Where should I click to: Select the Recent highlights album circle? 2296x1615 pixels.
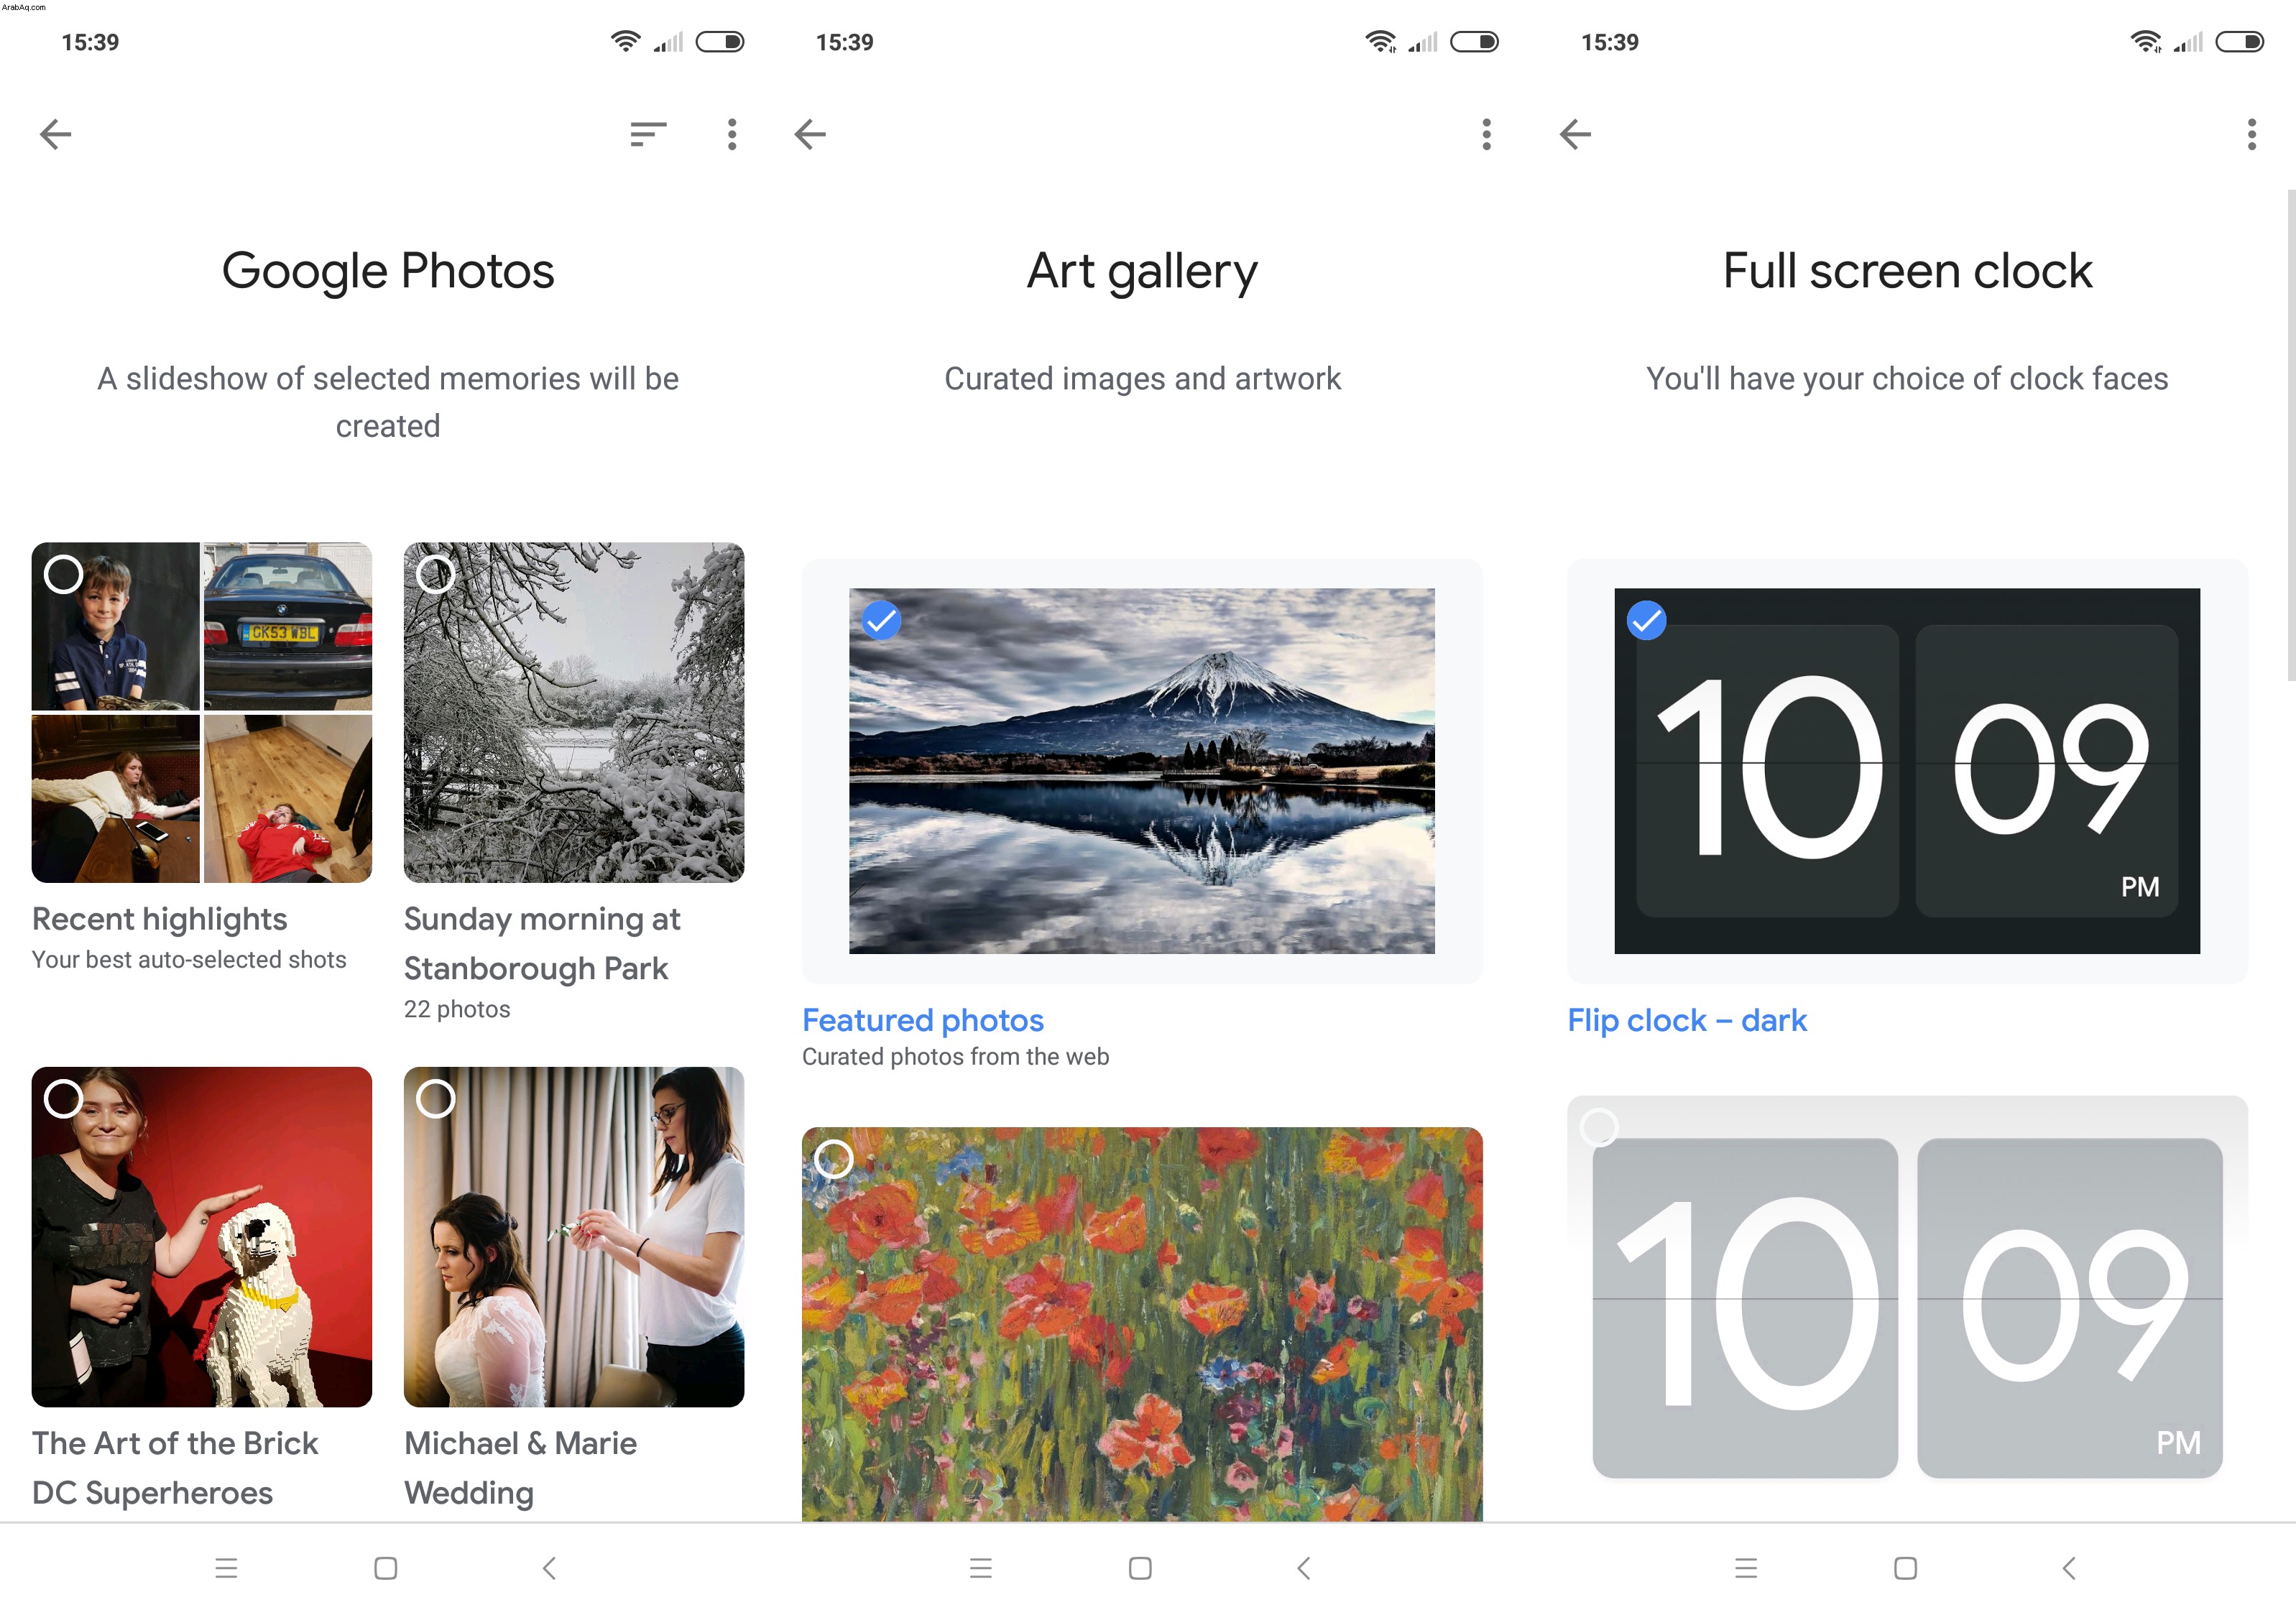(63, 574)
